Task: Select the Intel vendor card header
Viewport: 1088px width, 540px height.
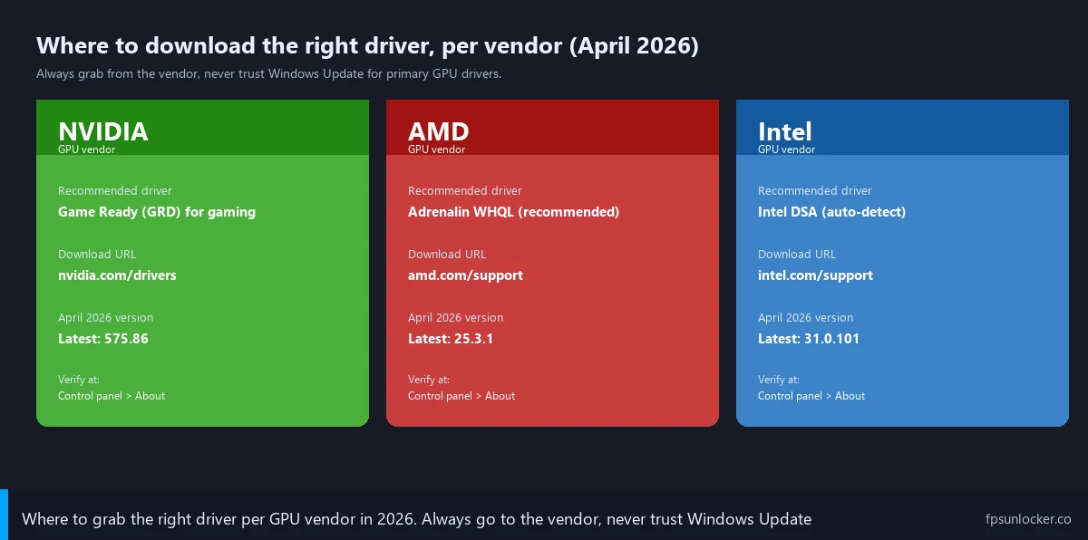Action: tap(902, 128)
